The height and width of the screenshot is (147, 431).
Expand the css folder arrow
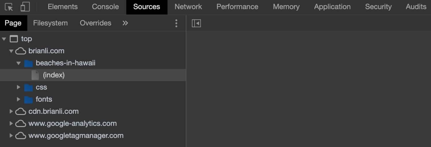coord(18,87)
